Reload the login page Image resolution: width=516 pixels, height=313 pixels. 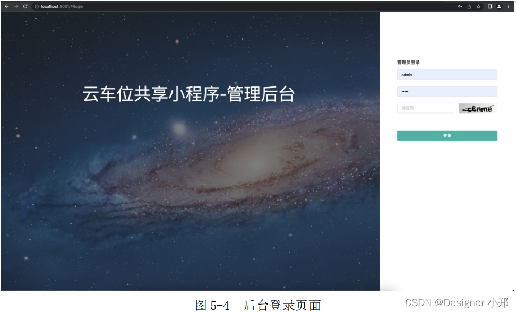coord(25,6)
